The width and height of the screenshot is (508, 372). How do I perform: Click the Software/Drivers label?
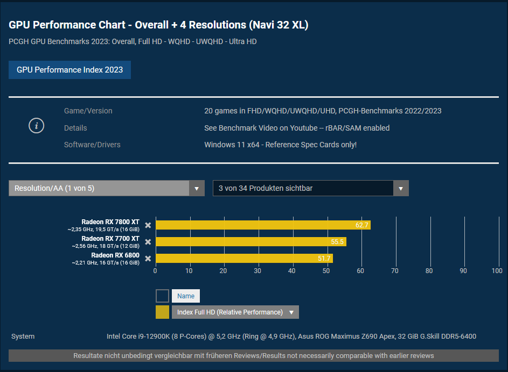(92, 145)
